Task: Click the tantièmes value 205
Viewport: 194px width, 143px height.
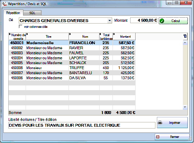Action: click(106, 63)
